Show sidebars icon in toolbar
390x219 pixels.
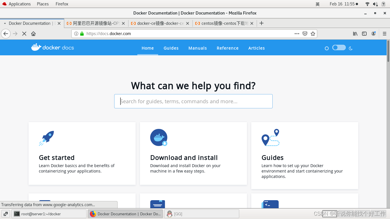(x=364, y=34)
